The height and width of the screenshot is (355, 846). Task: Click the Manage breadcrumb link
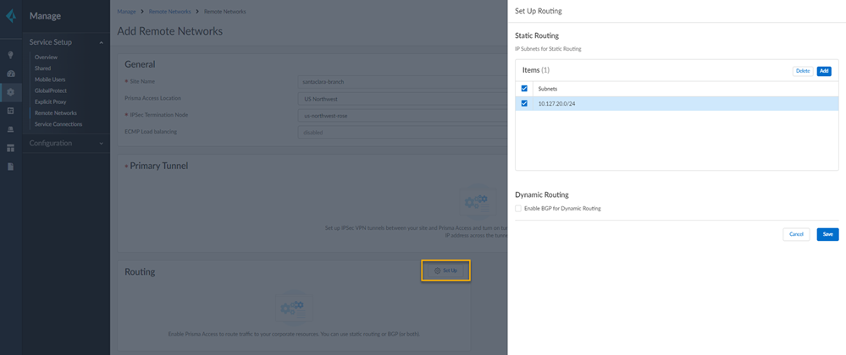tap(126, 12)
